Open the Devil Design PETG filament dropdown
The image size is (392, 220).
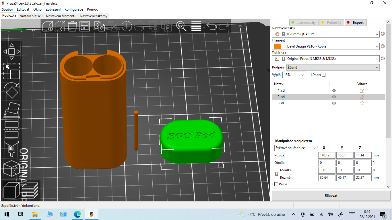click(326, 46)
